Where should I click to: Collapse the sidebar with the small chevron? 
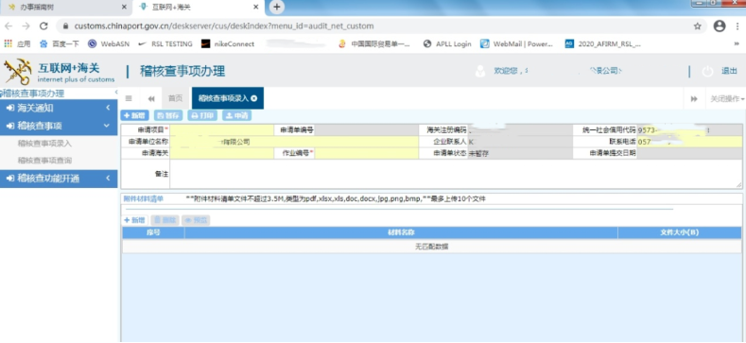116,93
